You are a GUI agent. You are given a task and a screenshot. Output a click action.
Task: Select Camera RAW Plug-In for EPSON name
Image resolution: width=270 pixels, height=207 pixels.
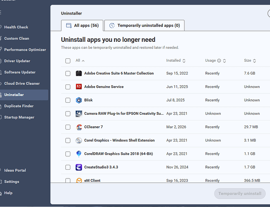(x=124, y=113)
